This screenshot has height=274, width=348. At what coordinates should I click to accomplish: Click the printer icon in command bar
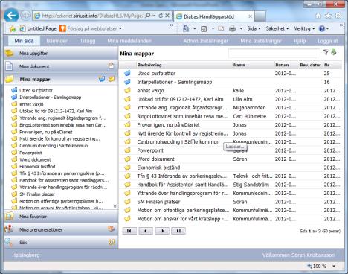point(232,29)
